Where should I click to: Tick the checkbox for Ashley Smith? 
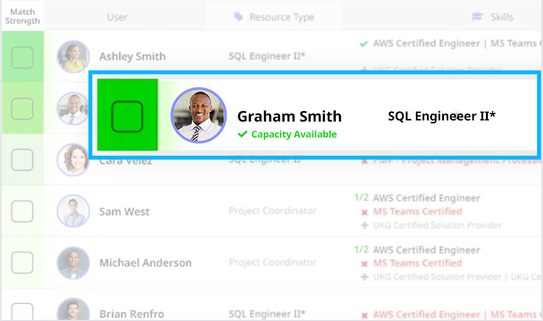click(x=22, y=57)
